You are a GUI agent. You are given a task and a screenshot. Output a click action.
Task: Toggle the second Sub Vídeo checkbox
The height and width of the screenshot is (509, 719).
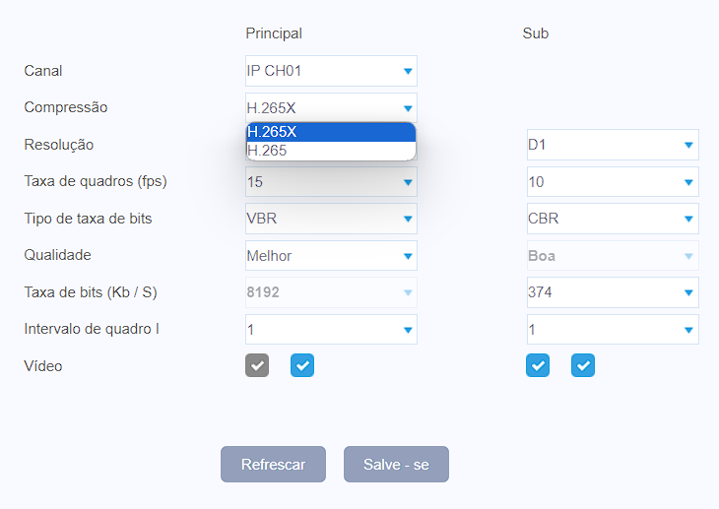(583, 365)
